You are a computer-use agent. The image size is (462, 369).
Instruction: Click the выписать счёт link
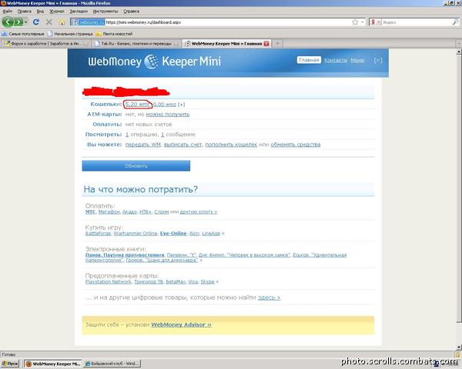pyautogui.click(x=182, y=145)
